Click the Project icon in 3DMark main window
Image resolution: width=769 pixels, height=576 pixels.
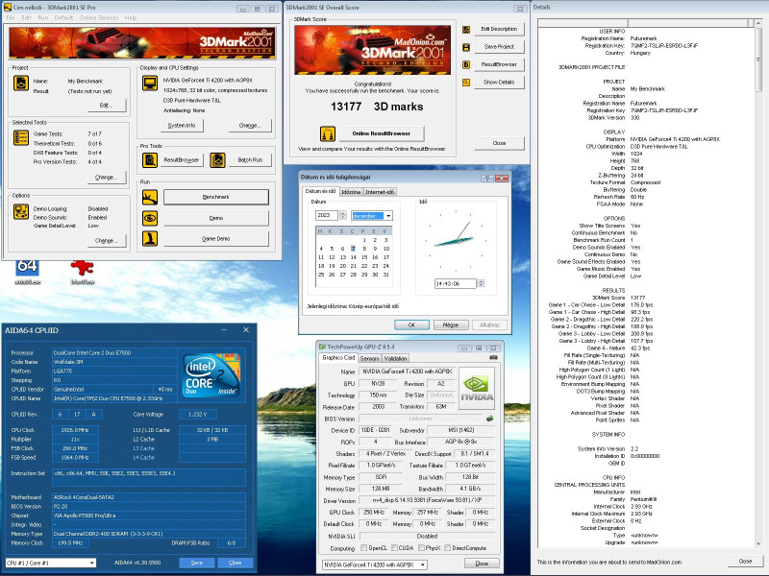(x=20, y=84)
